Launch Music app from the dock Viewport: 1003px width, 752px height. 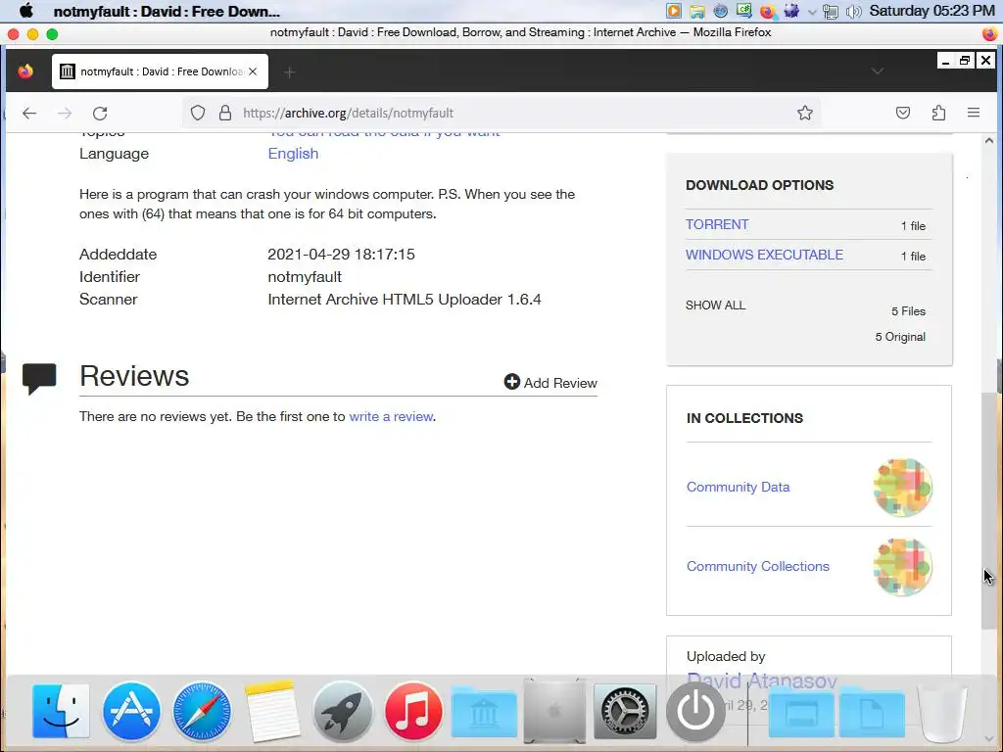[x=413, y=711]
